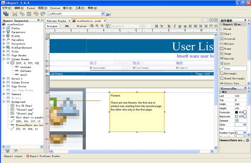Switch to the Welcome Window tab
Viewport: 251px width, 163px height.
click(x=56, y=21)
